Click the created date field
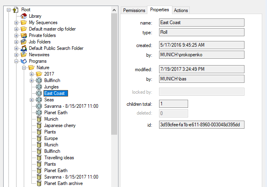Viewport: 267px width, 187px height. [x=202, y=45]
